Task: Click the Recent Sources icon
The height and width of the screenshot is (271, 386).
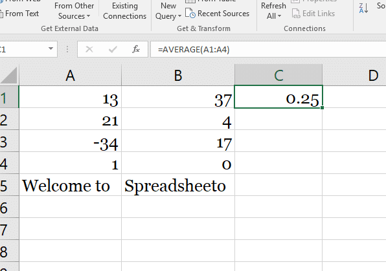Action: click(x=190, y=14)
